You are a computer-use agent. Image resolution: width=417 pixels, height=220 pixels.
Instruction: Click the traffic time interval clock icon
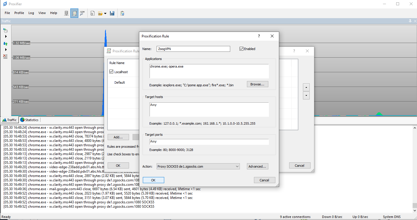(x=5, y=30)
